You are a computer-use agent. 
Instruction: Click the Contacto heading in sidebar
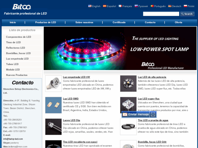[x=23, y=83]
